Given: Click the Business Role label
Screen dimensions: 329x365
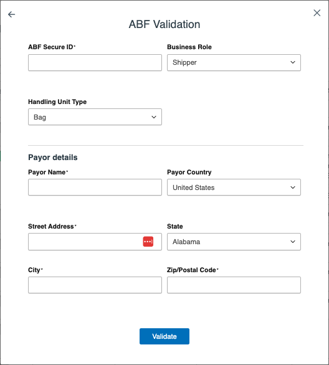Looking at the screenshot, I should (x=189, y=47).
